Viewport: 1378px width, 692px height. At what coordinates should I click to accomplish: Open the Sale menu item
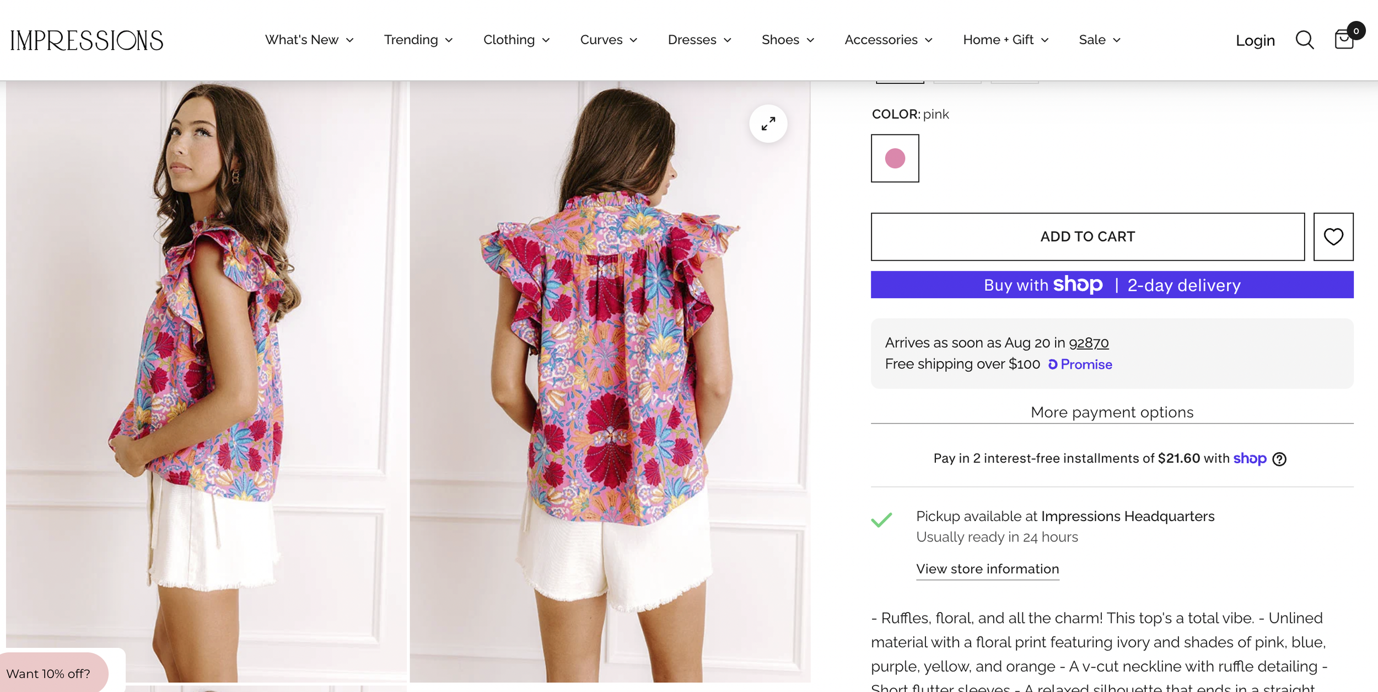coord(1100,40)
